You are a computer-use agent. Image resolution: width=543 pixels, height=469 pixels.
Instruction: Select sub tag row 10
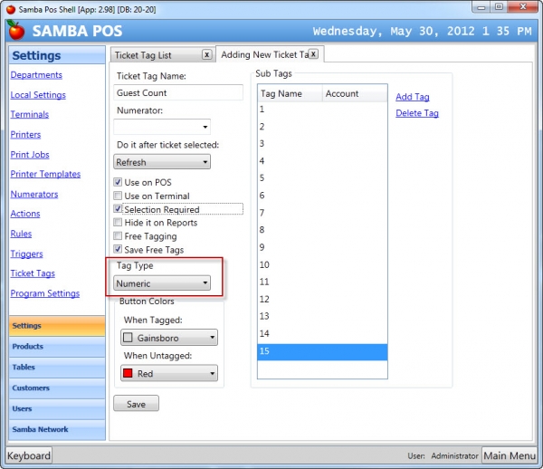pyautogui.click(x=322, y=265)
